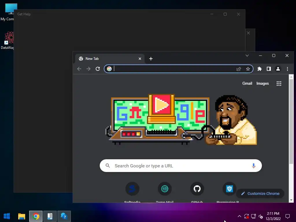Minimize the Get Help window
296x222 pixels.
point(212,14)
